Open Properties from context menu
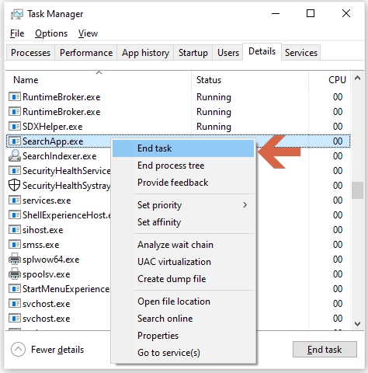 (183, 336)
